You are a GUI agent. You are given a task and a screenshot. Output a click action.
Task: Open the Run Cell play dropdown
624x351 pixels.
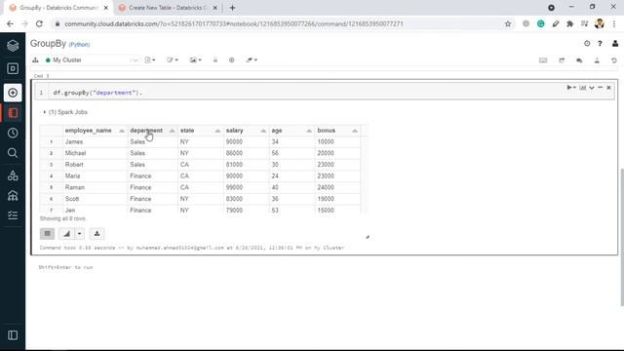coord(571,88)
